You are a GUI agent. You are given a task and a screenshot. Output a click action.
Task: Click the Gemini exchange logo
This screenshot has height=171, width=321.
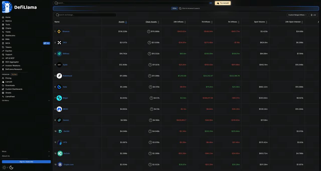click(x=59, y=120)
